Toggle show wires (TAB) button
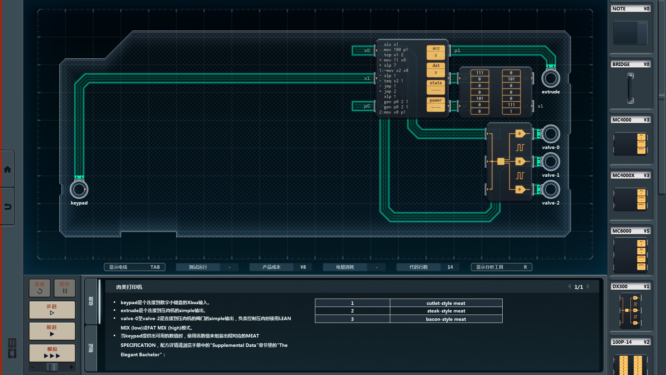This screenshot has height=375, width=666. (x=135, y=267)
